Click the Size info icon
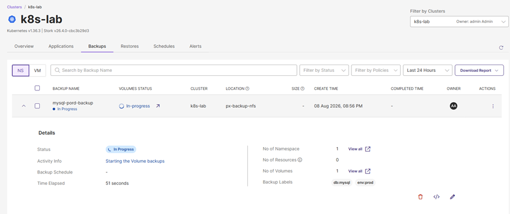Image resolution: width=510 pixels, height=214 pixels. click(x=303, y=89)
